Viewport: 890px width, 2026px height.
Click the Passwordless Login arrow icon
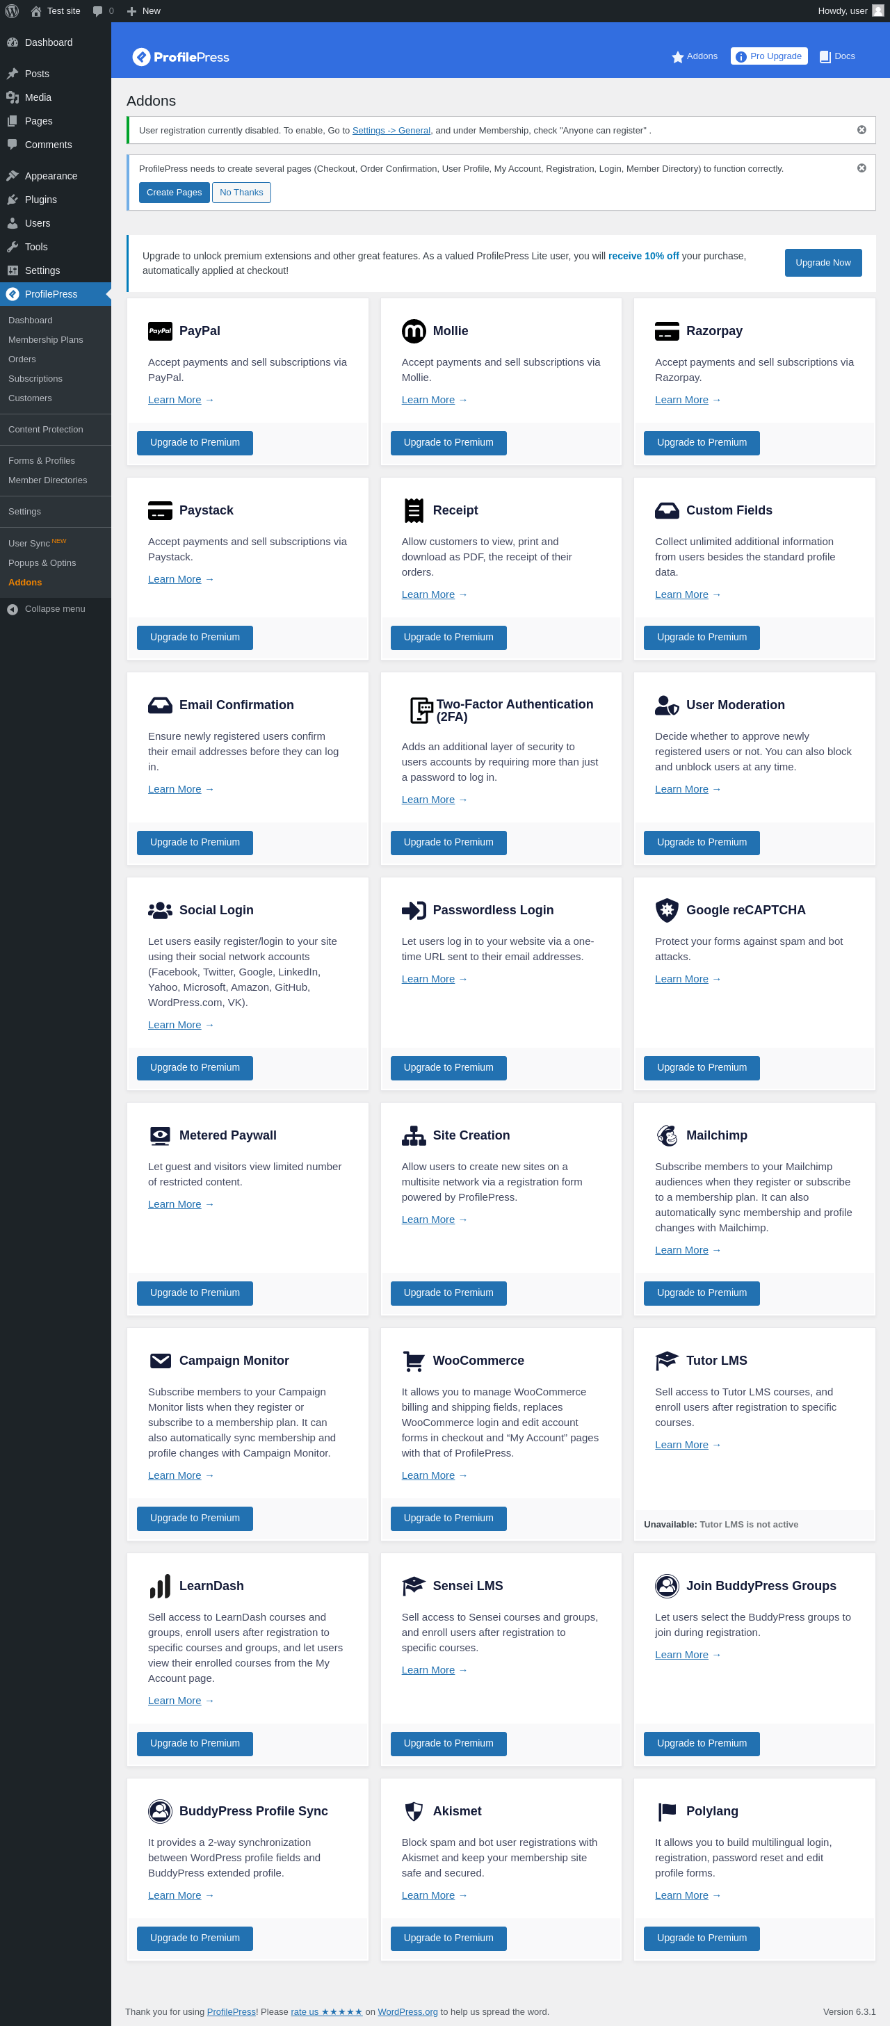click(414, 910)
